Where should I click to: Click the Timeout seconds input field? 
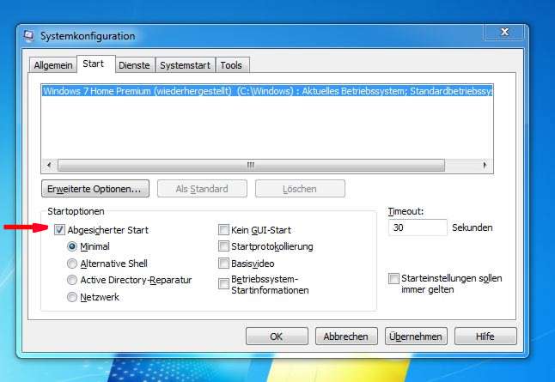pos(418,227)
